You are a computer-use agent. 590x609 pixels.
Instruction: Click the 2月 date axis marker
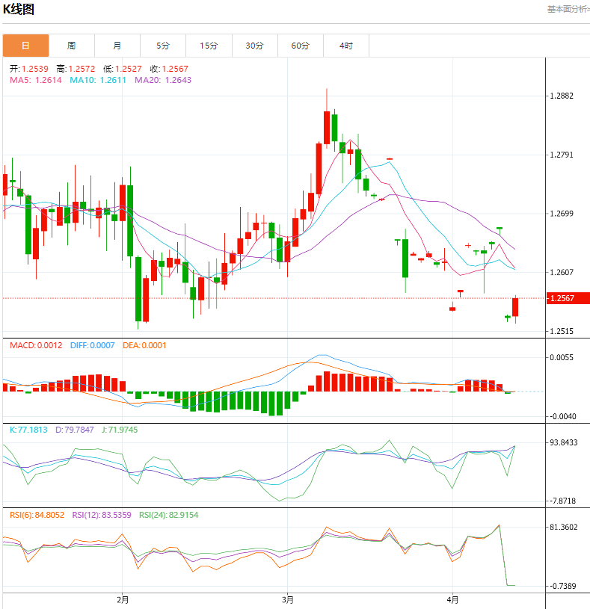(x=123, y=599)
